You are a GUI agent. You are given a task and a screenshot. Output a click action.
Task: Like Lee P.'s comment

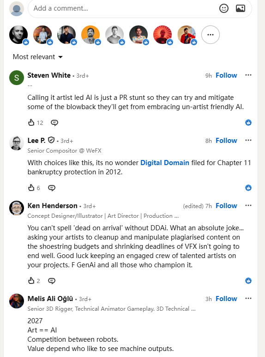(31, 188)
